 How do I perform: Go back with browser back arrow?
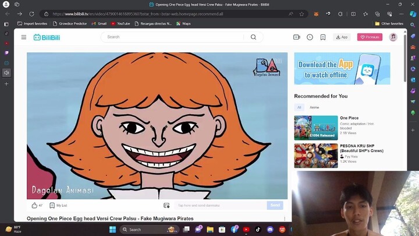(8, 14)
